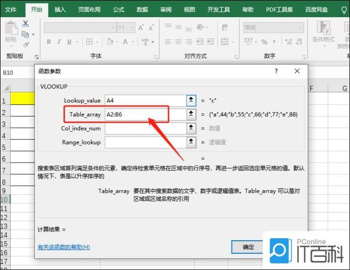Click the lightbulb Tell Me icon
This screenshot has height=270, width=350.
(344, 10)
